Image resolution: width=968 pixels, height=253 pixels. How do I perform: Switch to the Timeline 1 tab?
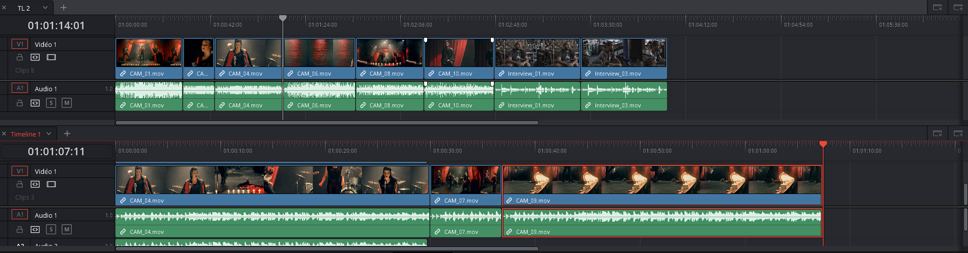pyautogui.click(x=25, y=134)
